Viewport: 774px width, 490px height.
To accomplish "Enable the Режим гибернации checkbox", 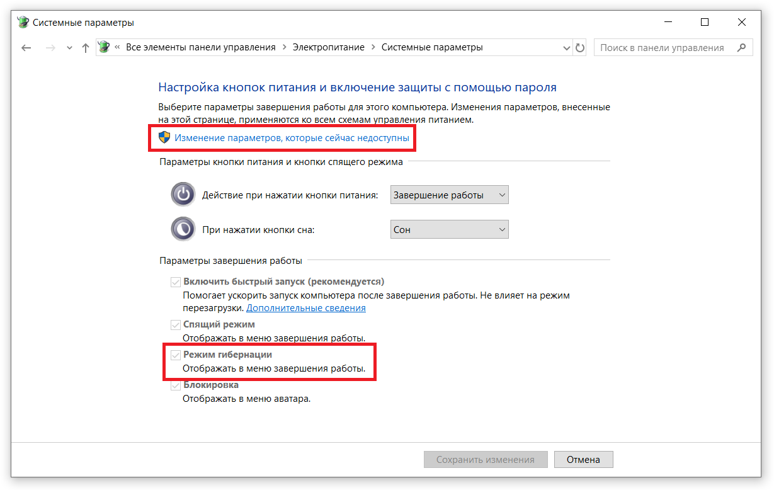I will 176,355.
